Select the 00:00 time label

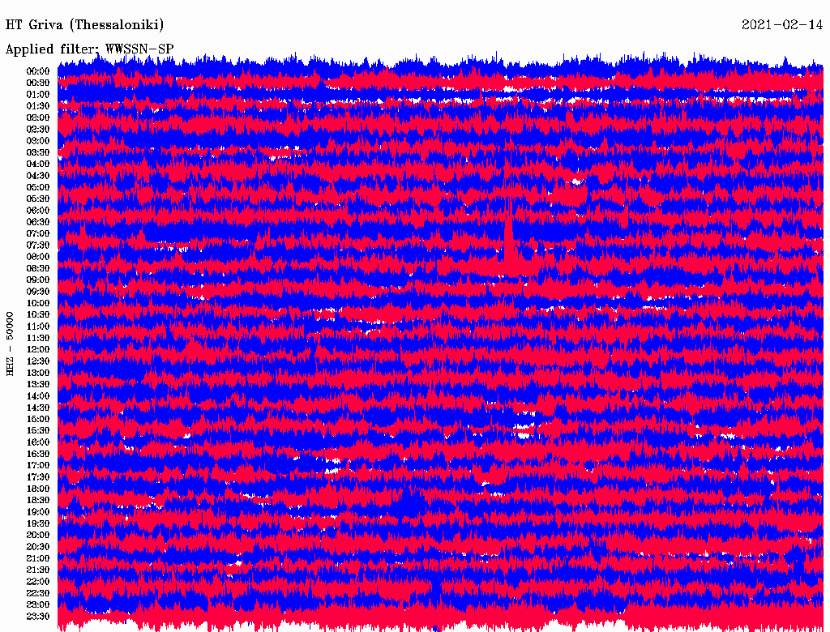coord(38,71)
